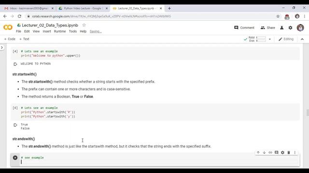Screen dimensions: 309x173
Task: Expand the left sidebar panel
Action: pyautogui.click(x=2, y=48)
